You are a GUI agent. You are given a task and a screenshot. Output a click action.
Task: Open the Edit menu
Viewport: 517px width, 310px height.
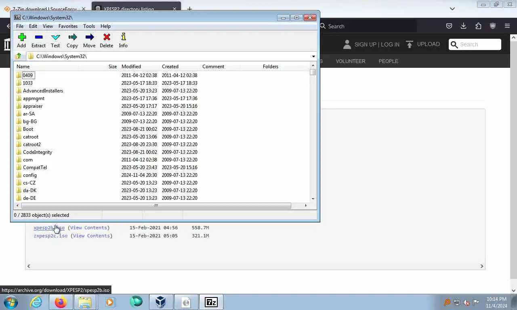click(x=33, y=26)
